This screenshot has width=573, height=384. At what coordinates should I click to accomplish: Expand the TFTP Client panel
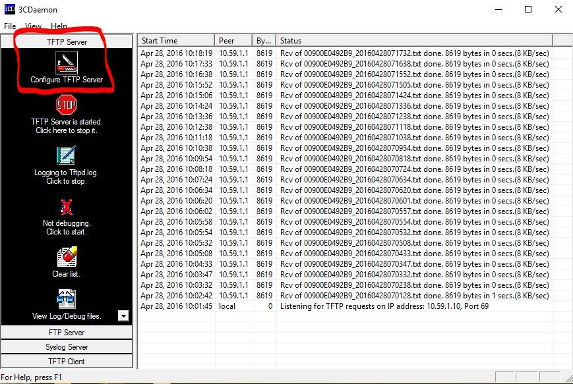67,361
